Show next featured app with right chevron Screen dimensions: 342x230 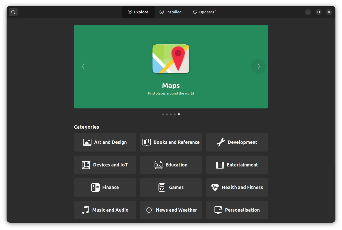point(258,66)
